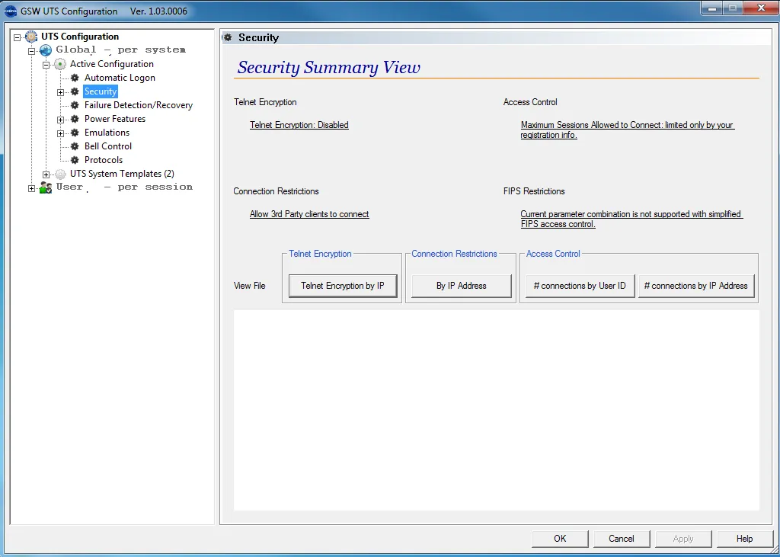Image resolution: width=780 pixels, height=557 pixels.
Task: Select Emulations in the tree
Action: 107,133
